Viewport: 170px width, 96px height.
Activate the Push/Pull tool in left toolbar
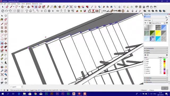(6, 43)
